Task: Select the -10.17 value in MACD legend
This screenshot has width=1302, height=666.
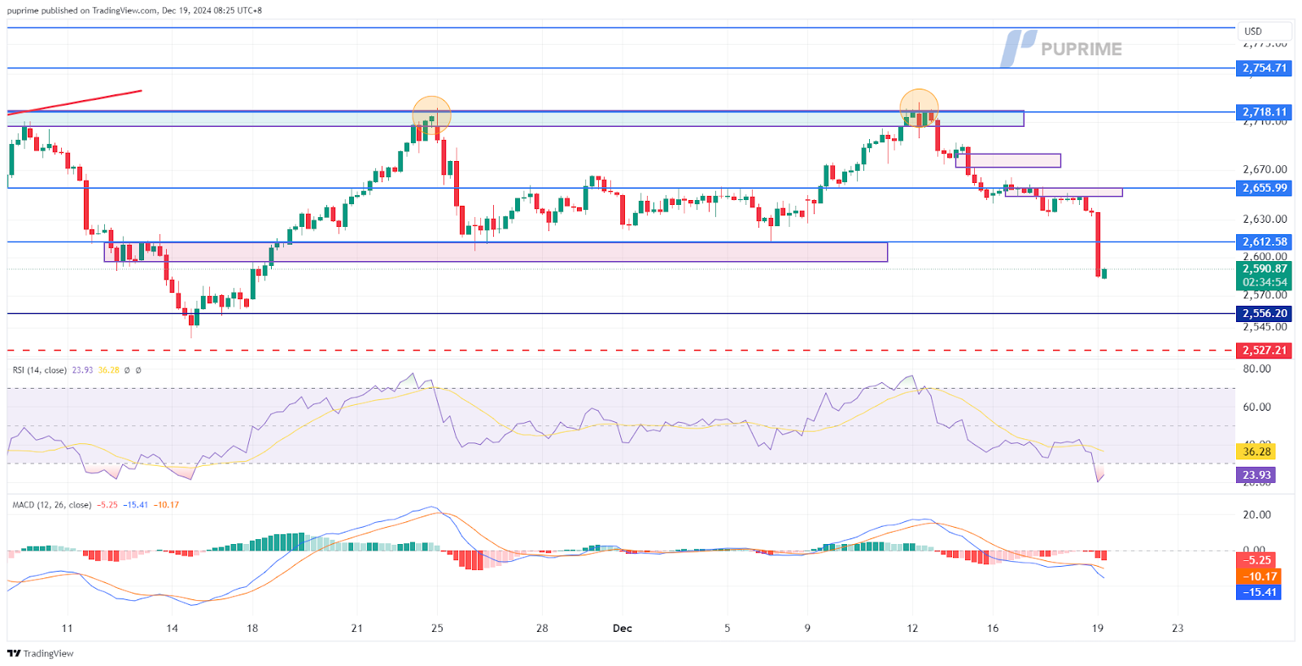Action: click(x=168, y=505)
